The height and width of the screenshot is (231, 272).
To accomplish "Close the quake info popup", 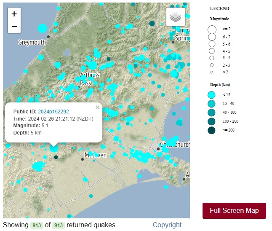I will tap(98, 107).
